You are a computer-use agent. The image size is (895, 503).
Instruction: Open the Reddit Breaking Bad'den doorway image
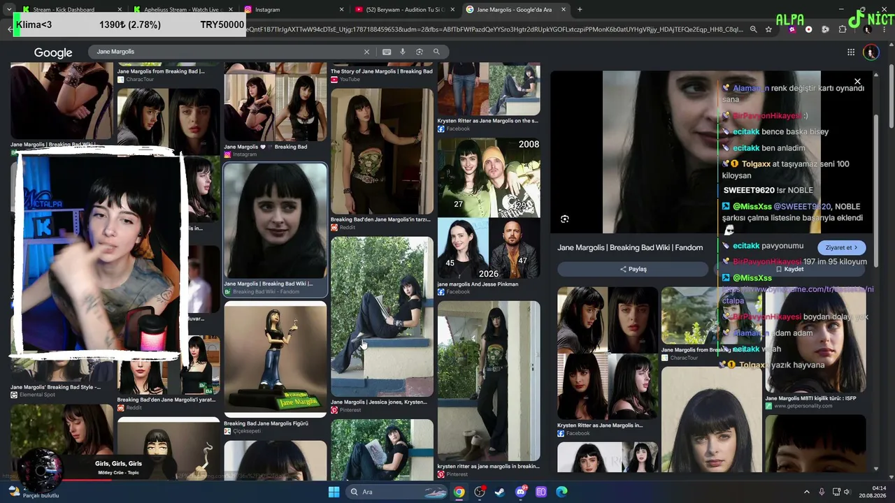coord(382,151)
